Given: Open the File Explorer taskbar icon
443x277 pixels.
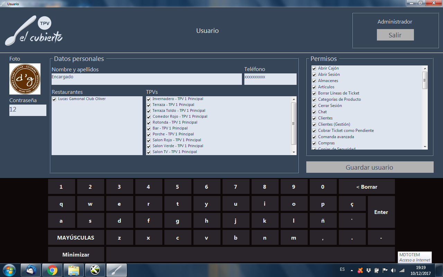Looking at the screenshot, I should (x=74, y=270).
